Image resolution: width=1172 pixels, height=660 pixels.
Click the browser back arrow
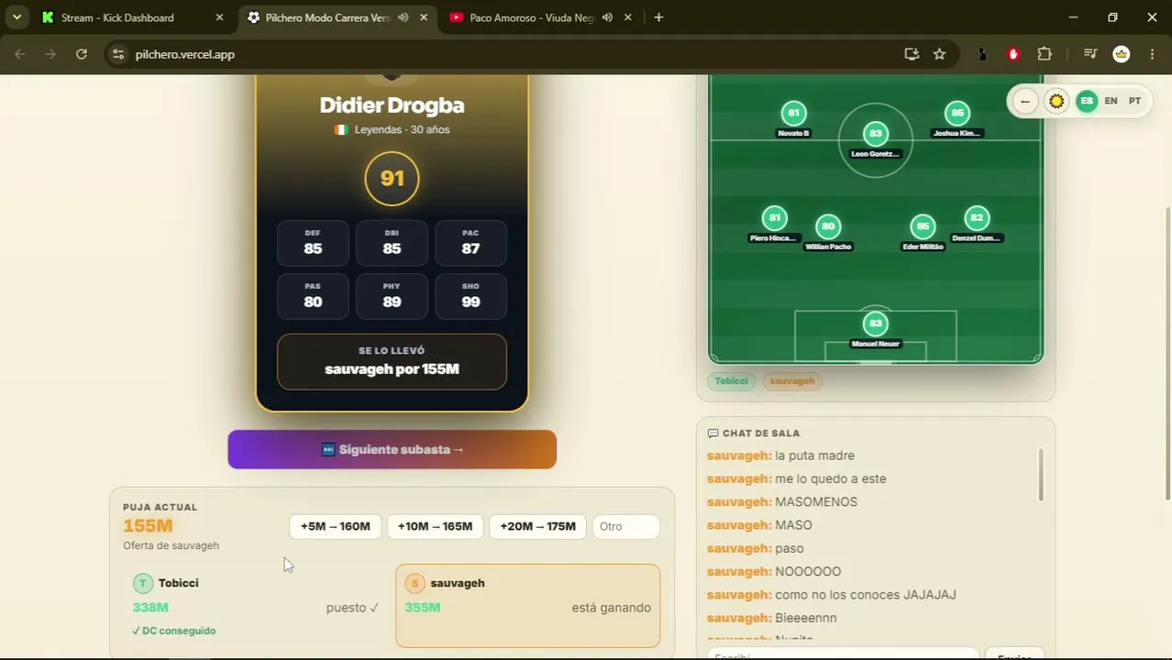click(20, 54)
